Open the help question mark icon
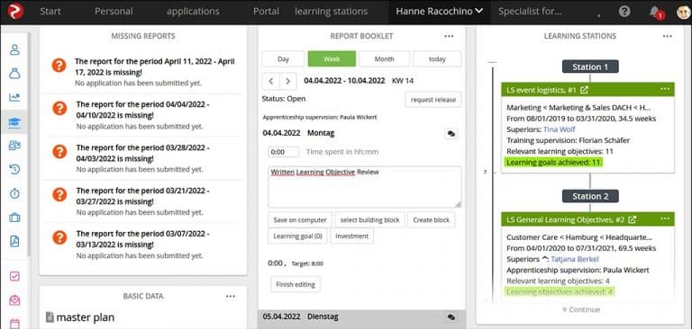 tap(624, 12)
